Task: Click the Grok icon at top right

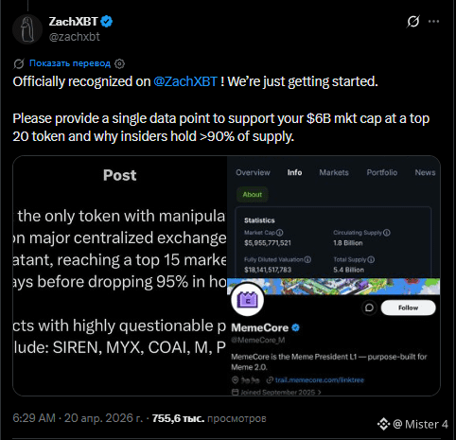Action: tap(412, 22)
